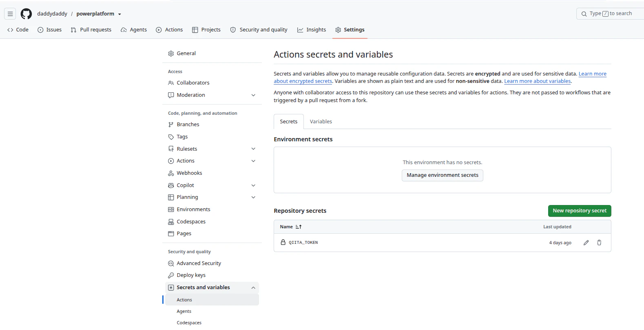Expand the Moderation section chevron
The height and width of the screenshot is (330, 644).
point(253,95)
